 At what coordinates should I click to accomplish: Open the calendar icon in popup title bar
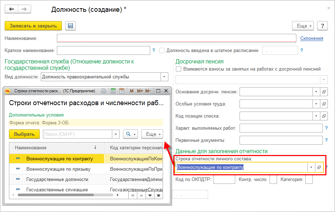[121, 91]
